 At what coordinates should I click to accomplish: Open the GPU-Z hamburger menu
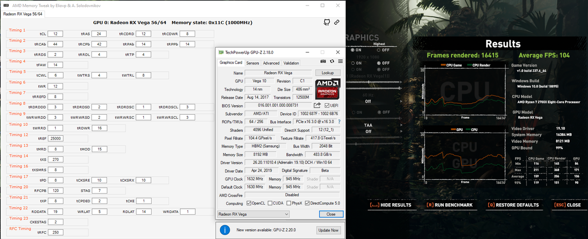click(340, 61)
